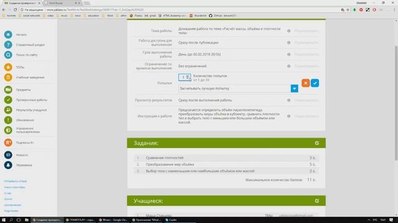Screen dimensions: 398x223
Task: Click Редактировать link for Просмотр результатов
Action: pyautogui.click(x=307, y=100)
